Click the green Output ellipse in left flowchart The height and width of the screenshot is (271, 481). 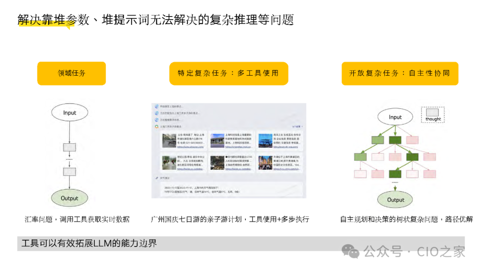pyautogui.click(x=69, y=198)
